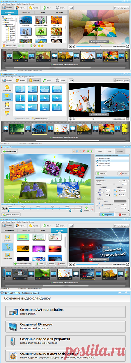131x363 pixels.
Task: Click the shadow Цвет color swatch
Action: coord(120,201)
